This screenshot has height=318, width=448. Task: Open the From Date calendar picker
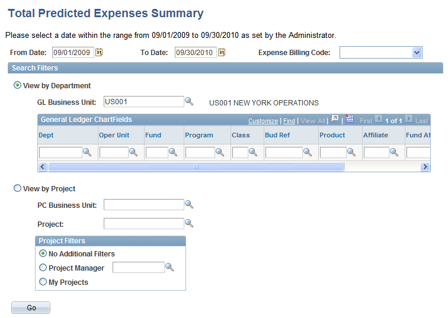coord(99,52)
